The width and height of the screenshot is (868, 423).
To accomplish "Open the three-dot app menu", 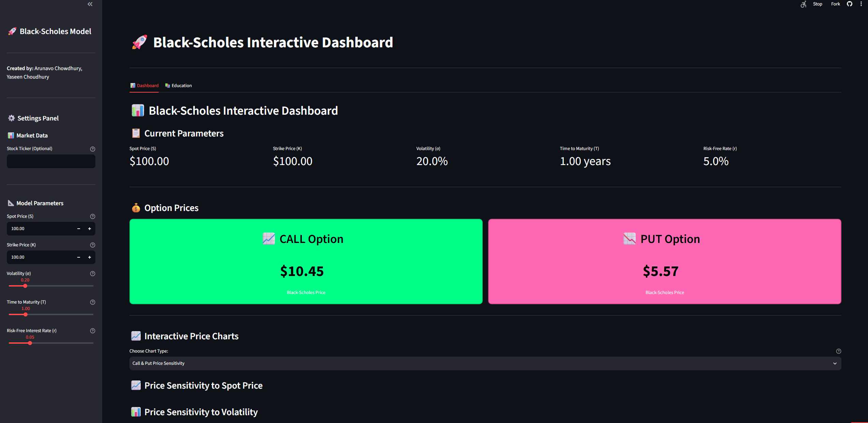I will tap(861, 4).
